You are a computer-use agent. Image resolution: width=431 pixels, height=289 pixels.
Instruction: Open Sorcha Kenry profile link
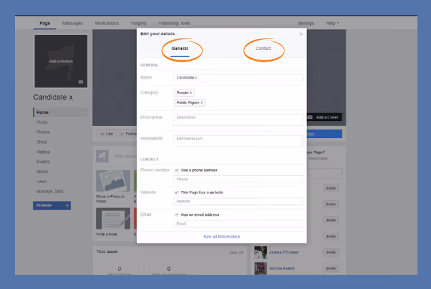click(x=282, y=269)
